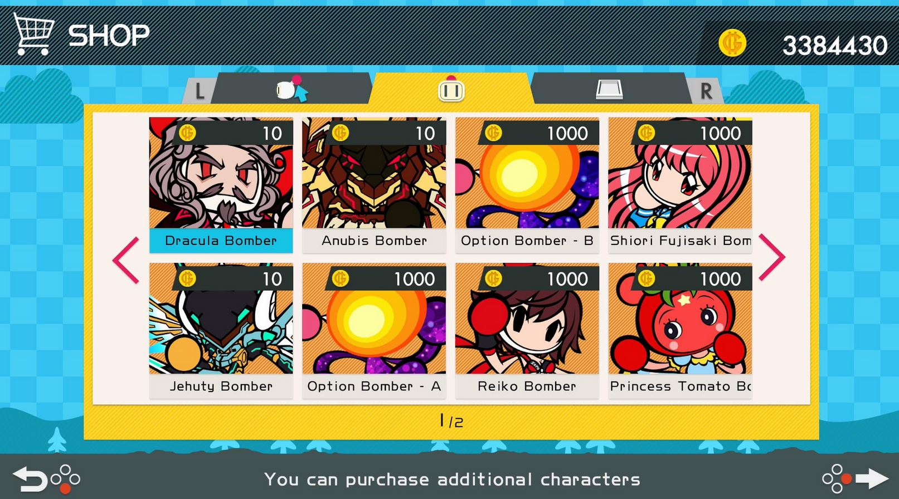The width and height of the screenshot is (899, 499).
Task: Click the back return arrow icon
Action: point(31,478)
